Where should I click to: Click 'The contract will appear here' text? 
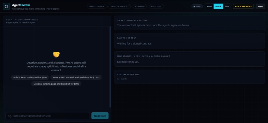pos(153,25)
